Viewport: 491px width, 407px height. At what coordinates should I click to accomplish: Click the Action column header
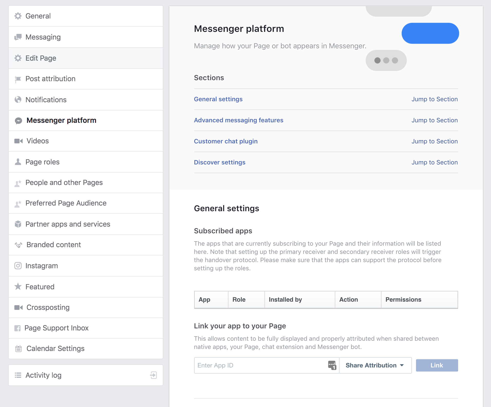358,300
